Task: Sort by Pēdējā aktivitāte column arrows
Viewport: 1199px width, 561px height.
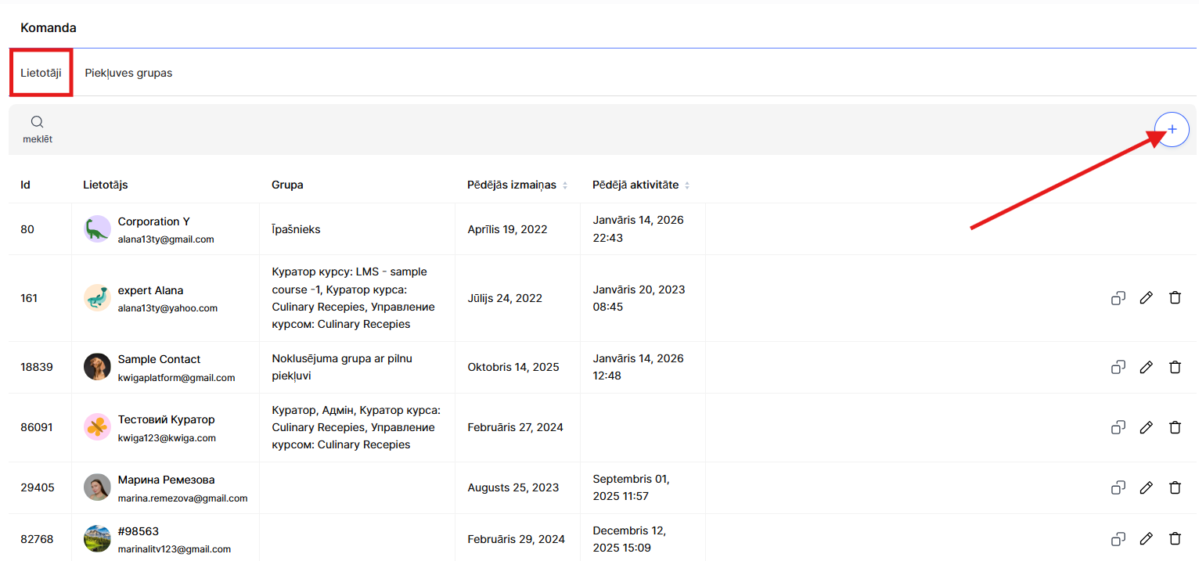Action: click(x=687, y=185)
